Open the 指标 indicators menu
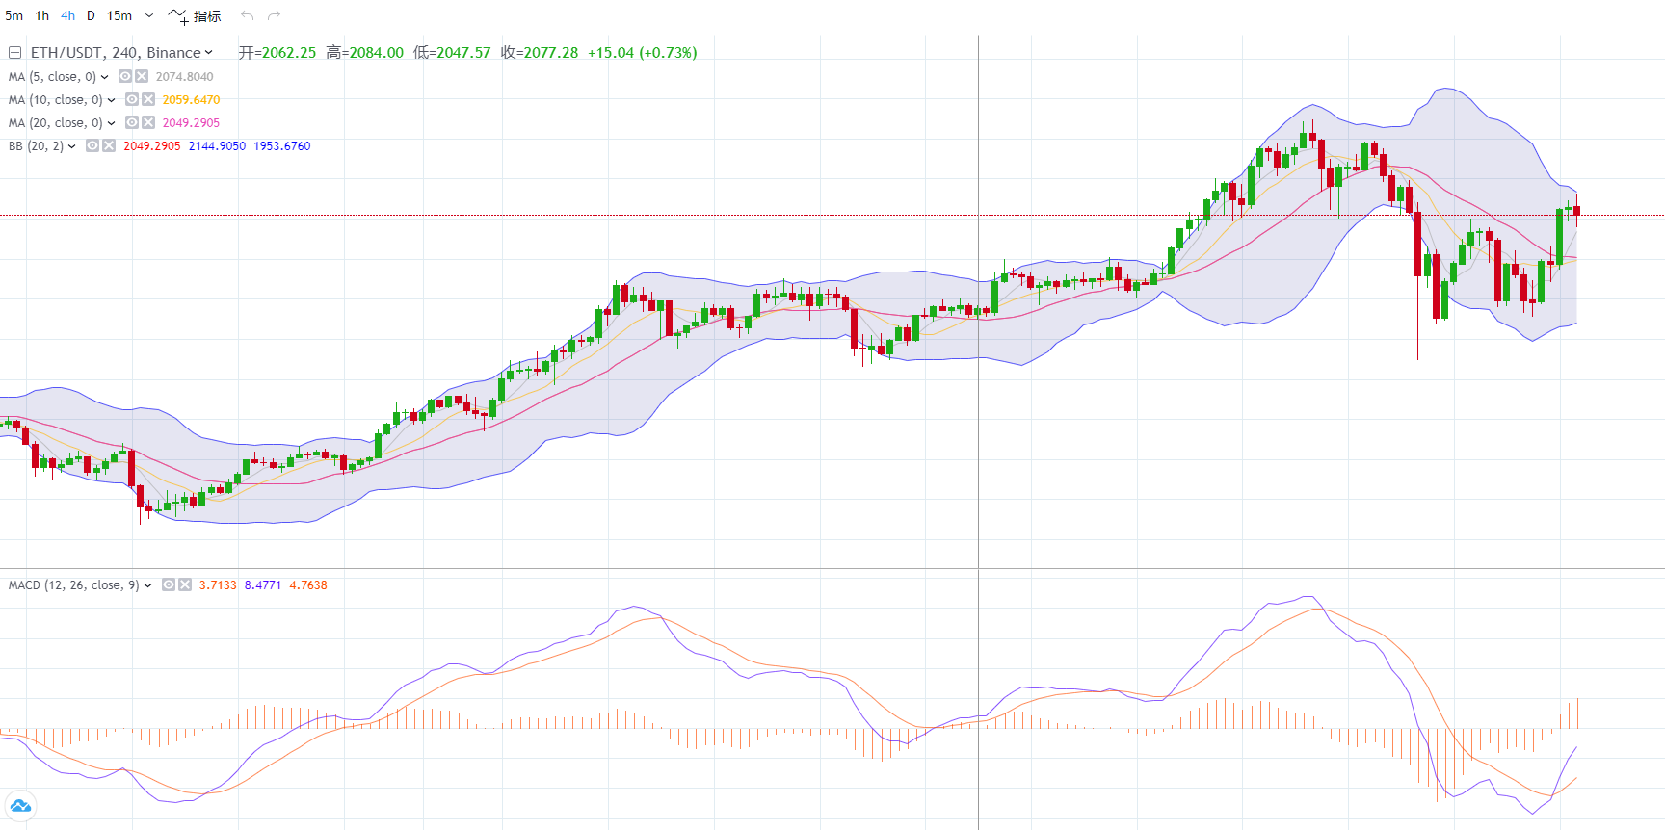The image size is (1665, 830). [195, 15]
